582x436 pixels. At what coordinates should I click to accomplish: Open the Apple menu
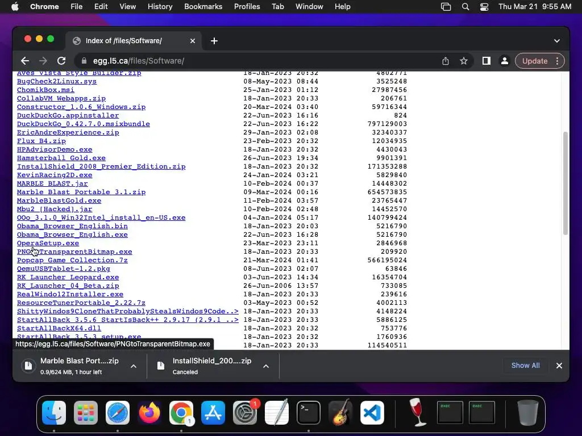point(15,6)
